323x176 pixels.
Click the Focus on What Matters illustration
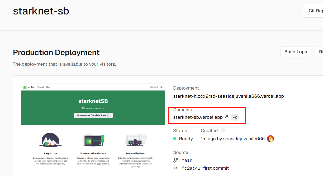93,140
